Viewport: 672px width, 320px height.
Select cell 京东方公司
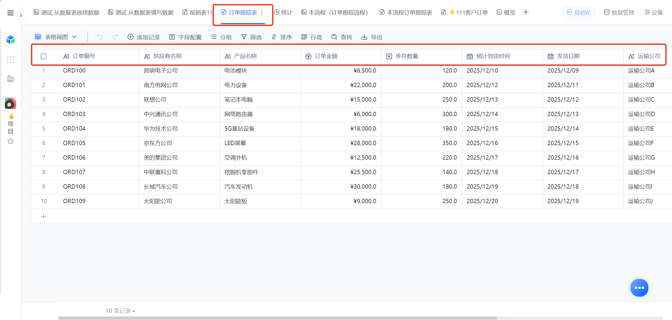(x=179, y=143)
